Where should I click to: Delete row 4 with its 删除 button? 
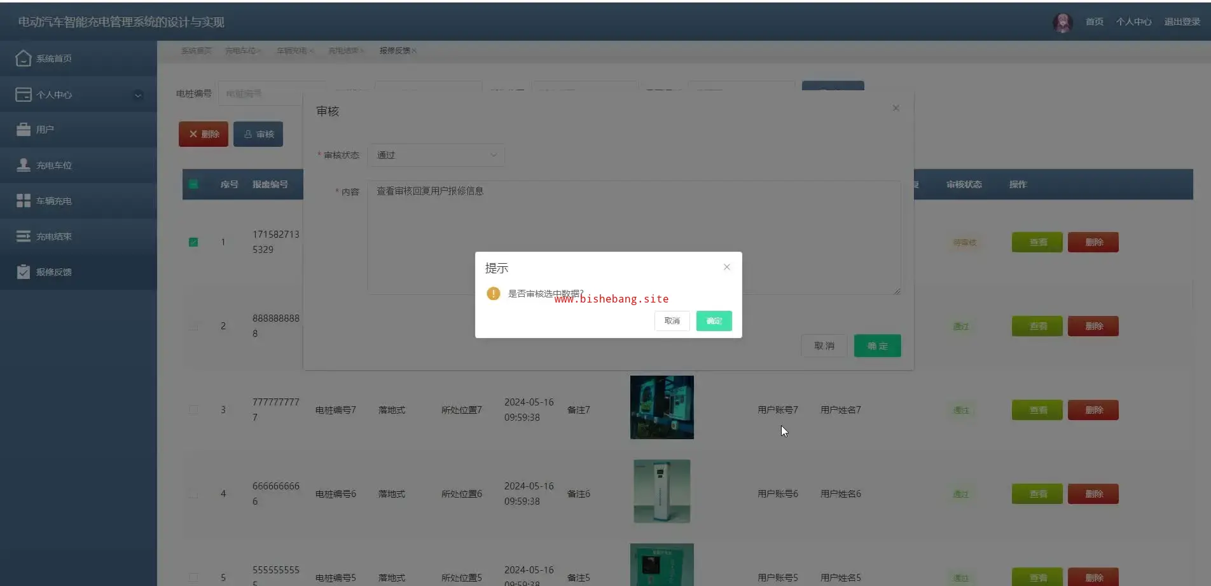(1093, 494)
